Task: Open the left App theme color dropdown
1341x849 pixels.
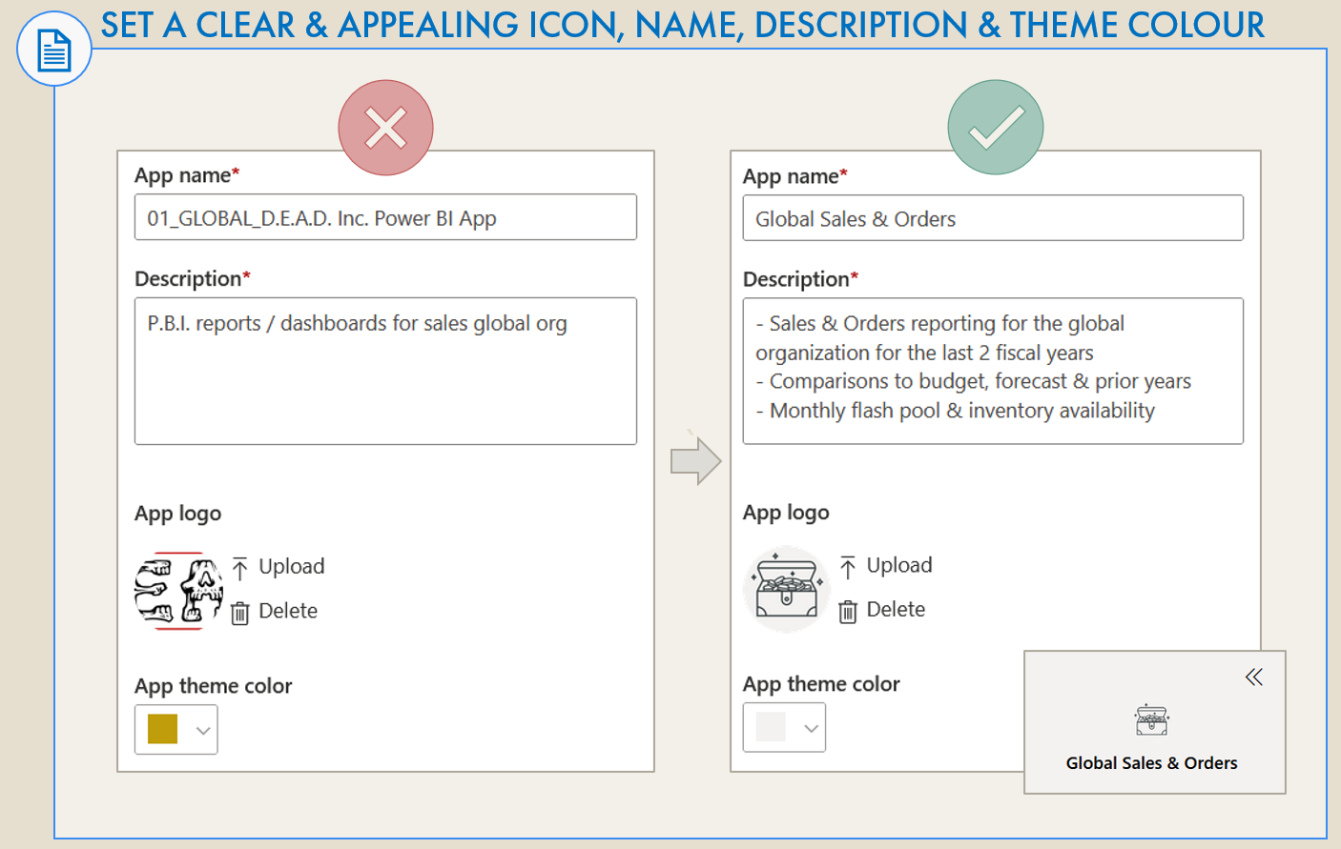Action: (201, 729)
